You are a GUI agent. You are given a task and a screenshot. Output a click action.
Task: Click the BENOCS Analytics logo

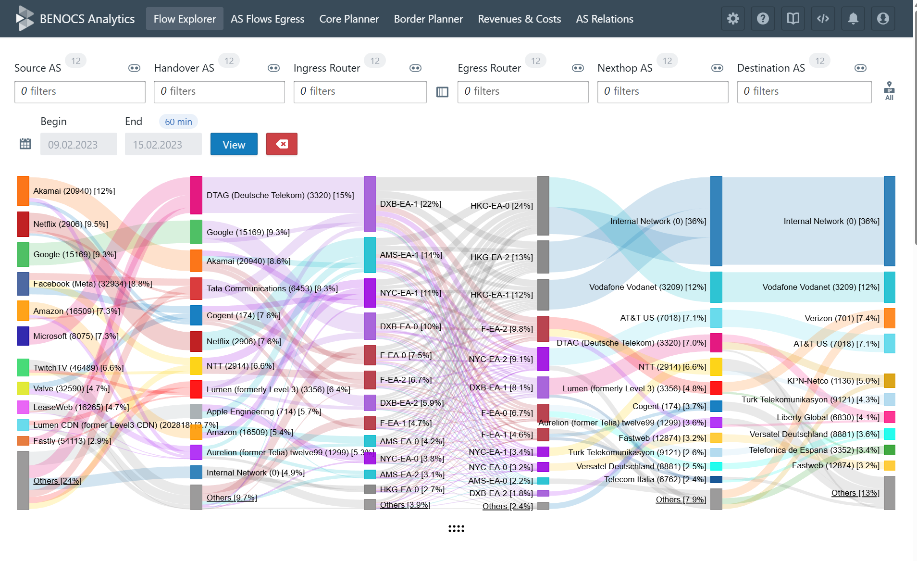(x=75, y=19)
